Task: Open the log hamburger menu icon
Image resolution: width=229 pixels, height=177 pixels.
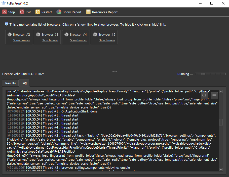Action: (214, 96)
